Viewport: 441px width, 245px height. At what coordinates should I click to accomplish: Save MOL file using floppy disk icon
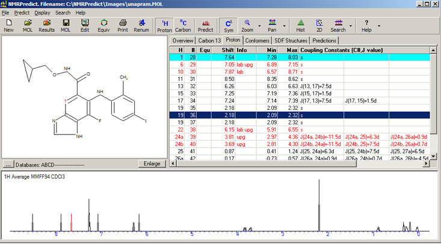66,25
